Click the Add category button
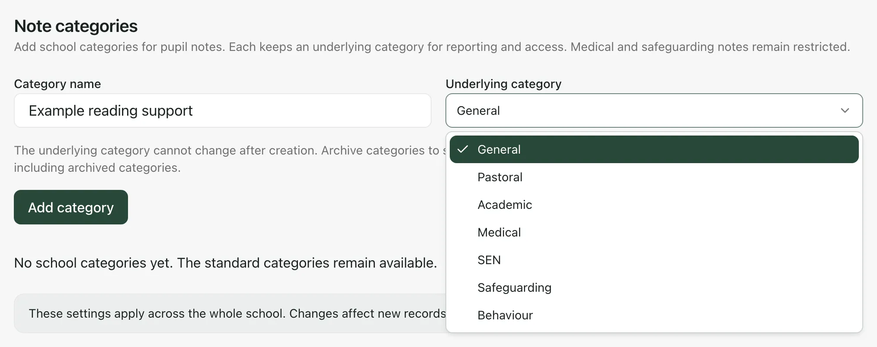This screenshot has height=347, width=877. (x=71, y=207)
